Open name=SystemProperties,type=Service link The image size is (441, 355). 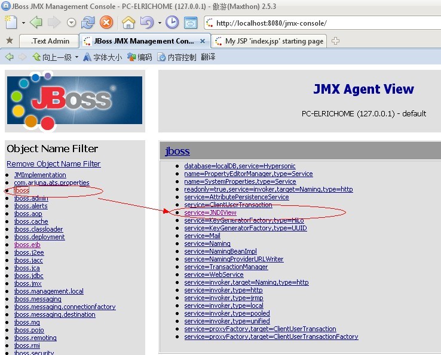pyautogui.click(x=240, y=181)
